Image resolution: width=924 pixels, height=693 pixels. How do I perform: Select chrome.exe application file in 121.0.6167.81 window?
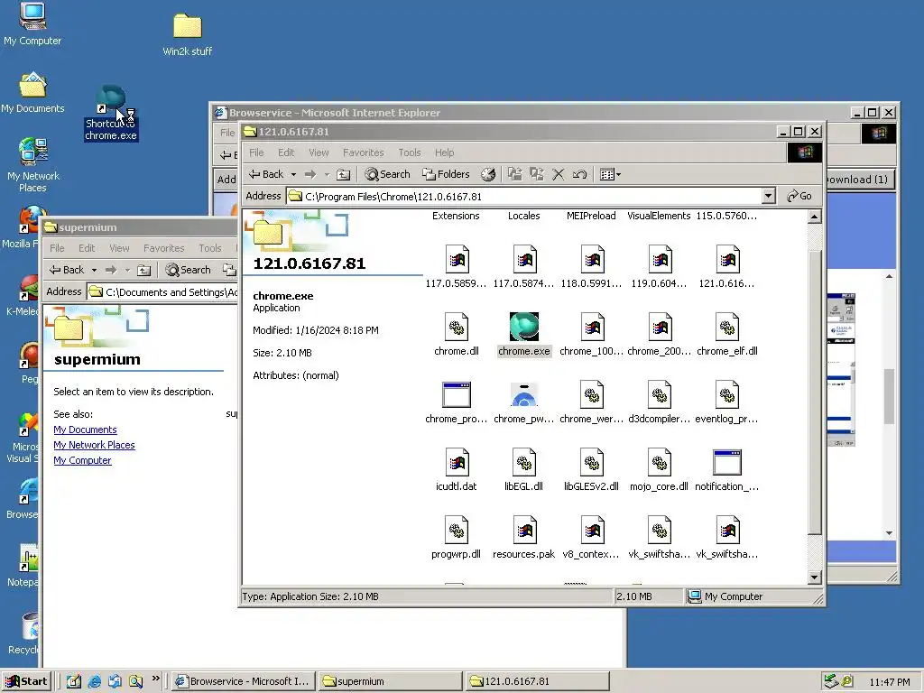pyautogui.click(x=524, y=334)
